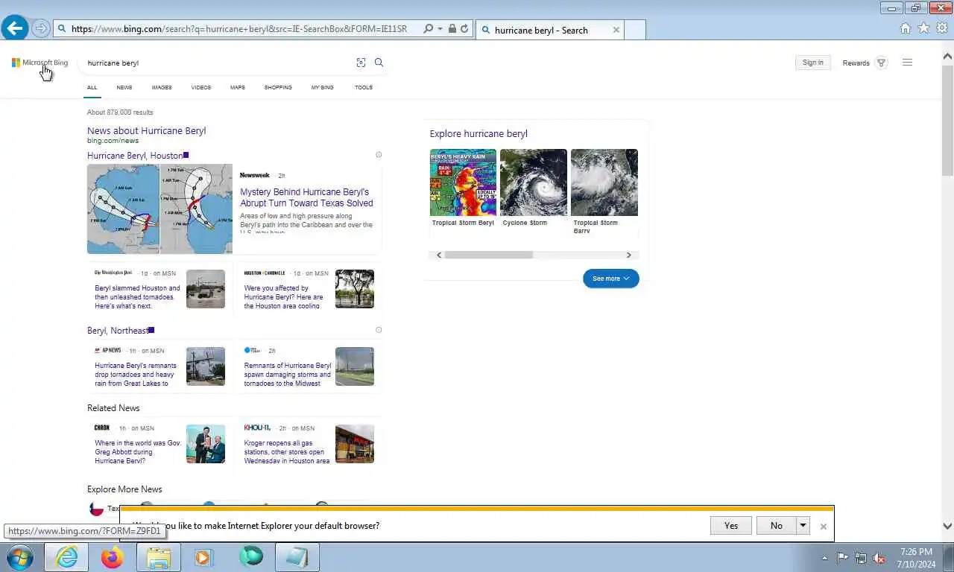
Task: Click the security lock icon in address bar
Action: pyautogui.click(x=452, y=29)
